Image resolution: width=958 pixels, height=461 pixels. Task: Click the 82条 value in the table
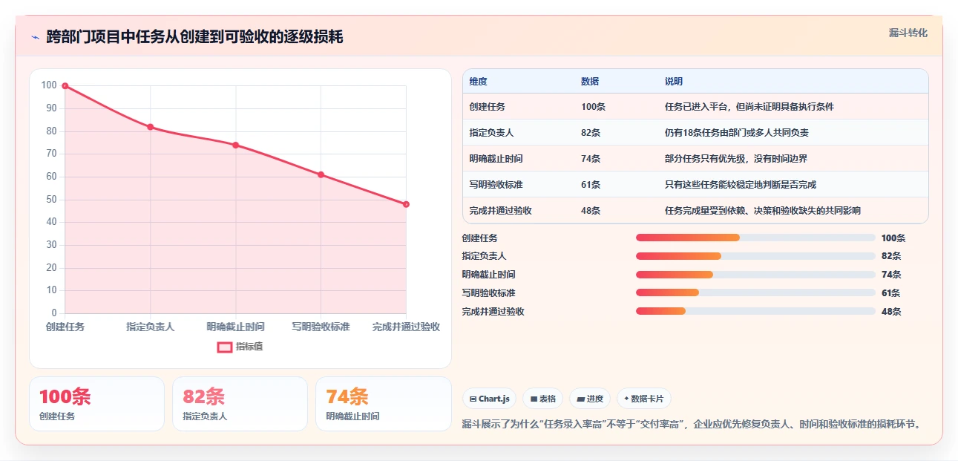[591, 133]
